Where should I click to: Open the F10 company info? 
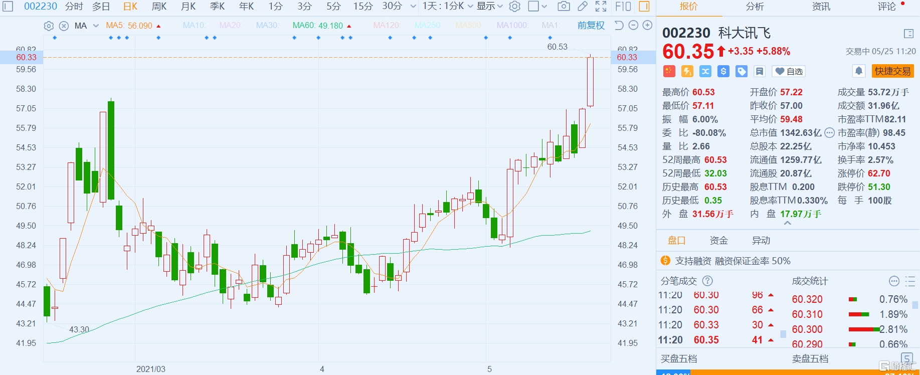coord(623,7)
